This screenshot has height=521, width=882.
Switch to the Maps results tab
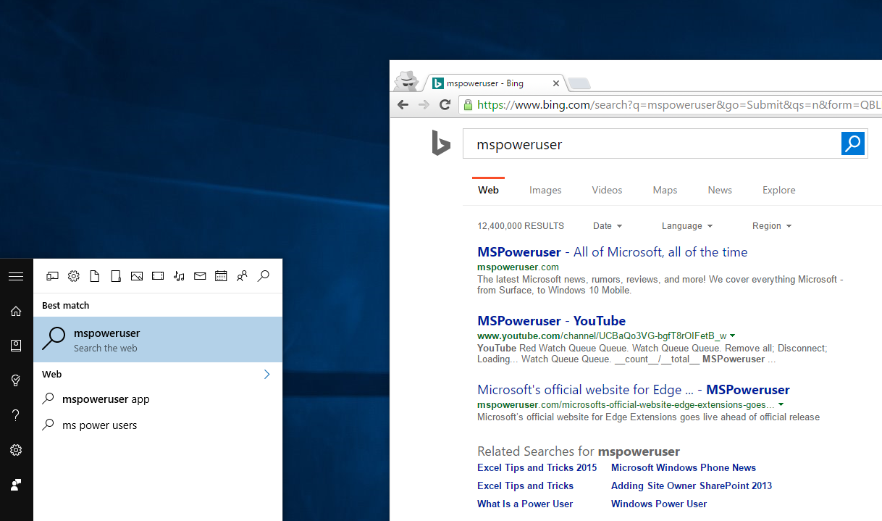click(x=665, y=190)
